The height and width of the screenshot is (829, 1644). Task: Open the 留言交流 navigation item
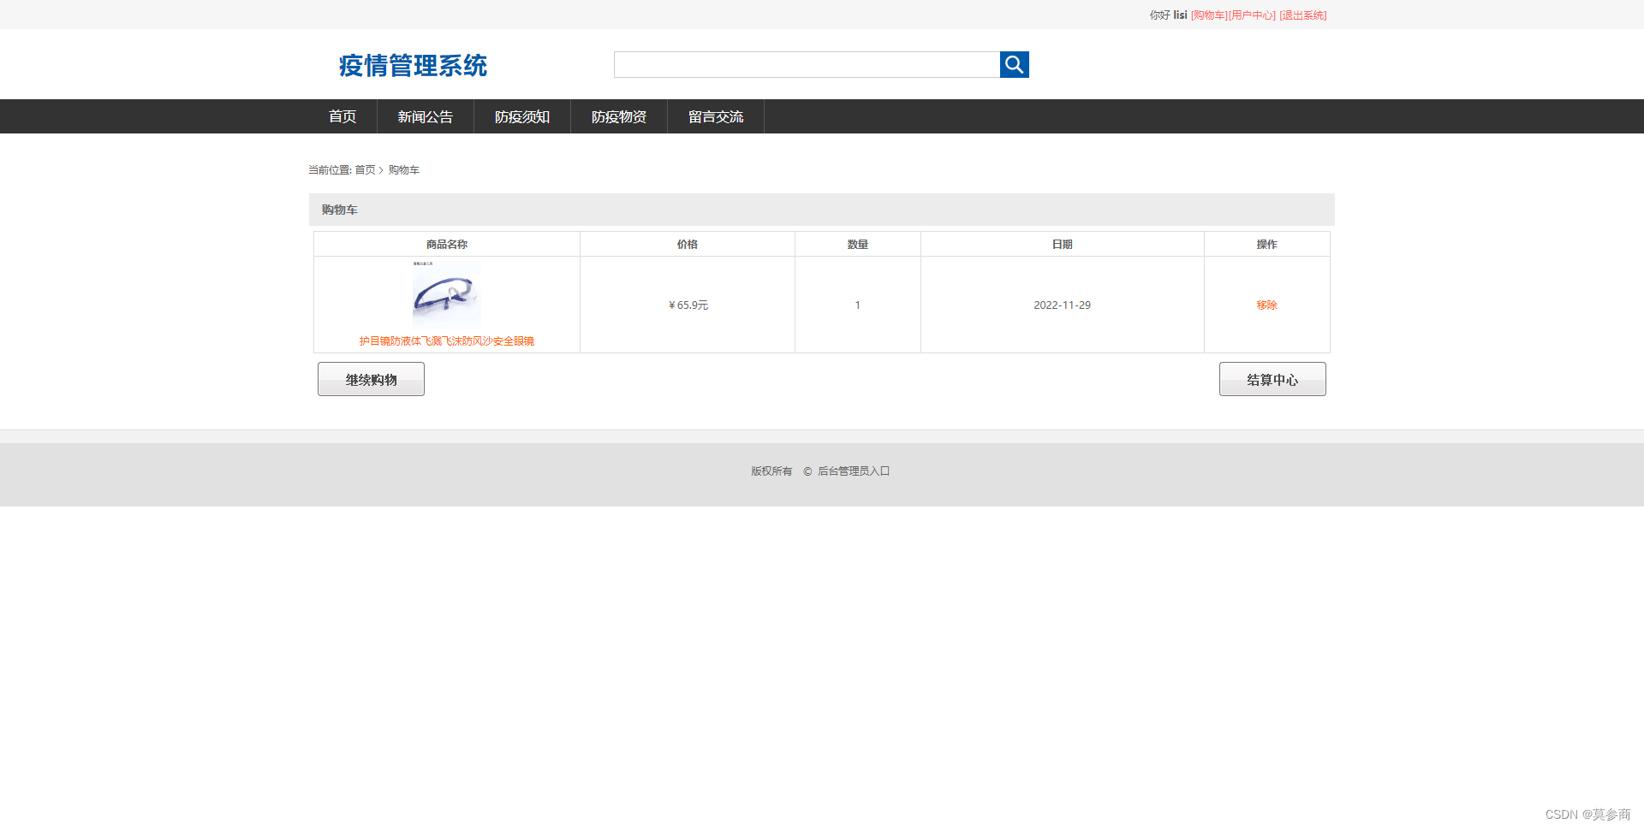coord(716,116)
